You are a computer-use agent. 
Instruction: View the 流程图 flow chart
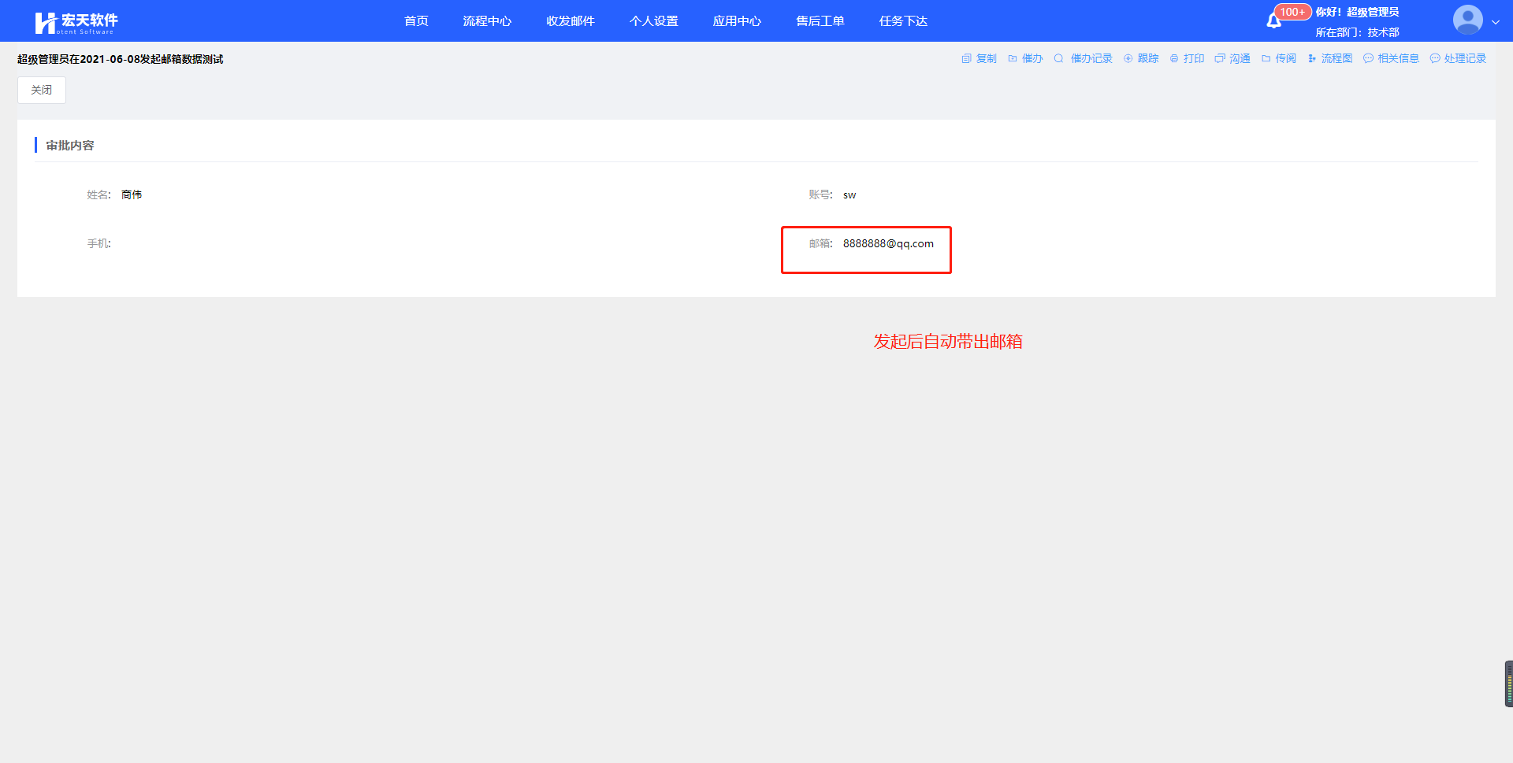click(x=1329, y=58)
